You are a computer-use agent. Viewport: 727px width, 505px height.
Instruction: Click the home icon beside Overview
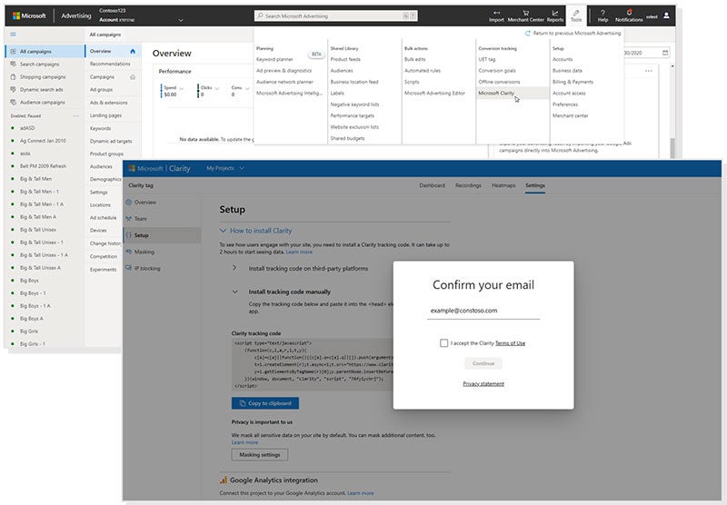133,51
